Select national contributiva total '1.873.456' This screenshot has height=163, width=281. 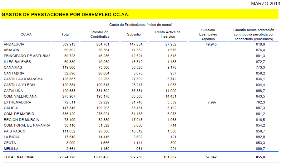(x=101, y=157)
